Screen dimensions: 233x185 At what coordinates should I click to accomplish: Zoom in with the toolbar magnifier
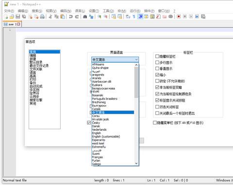[100, 16]
